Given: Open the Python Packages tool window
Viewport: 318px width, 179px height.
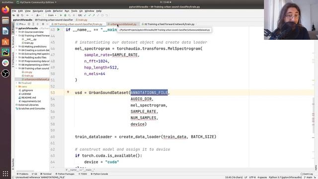Looking at the screenshot, I should (65, 174).
